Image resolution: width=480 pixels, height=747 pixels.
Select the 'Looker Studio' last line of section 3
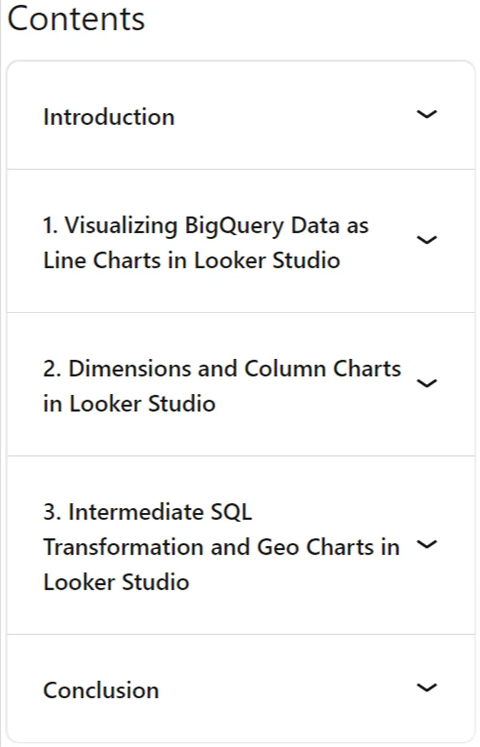pyautogui.click(x=116, y=582)
